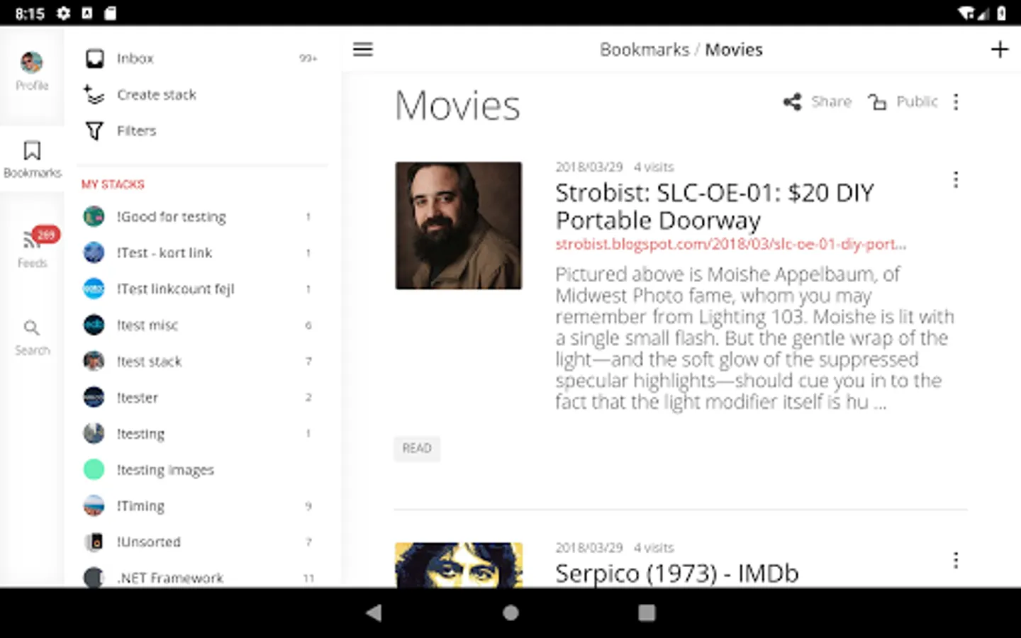Add a new bookmark with plus icon

pos(999,50)
